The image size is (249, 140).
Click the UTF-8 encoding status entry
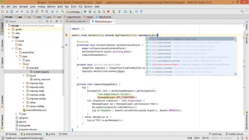(x=205, y=138)
